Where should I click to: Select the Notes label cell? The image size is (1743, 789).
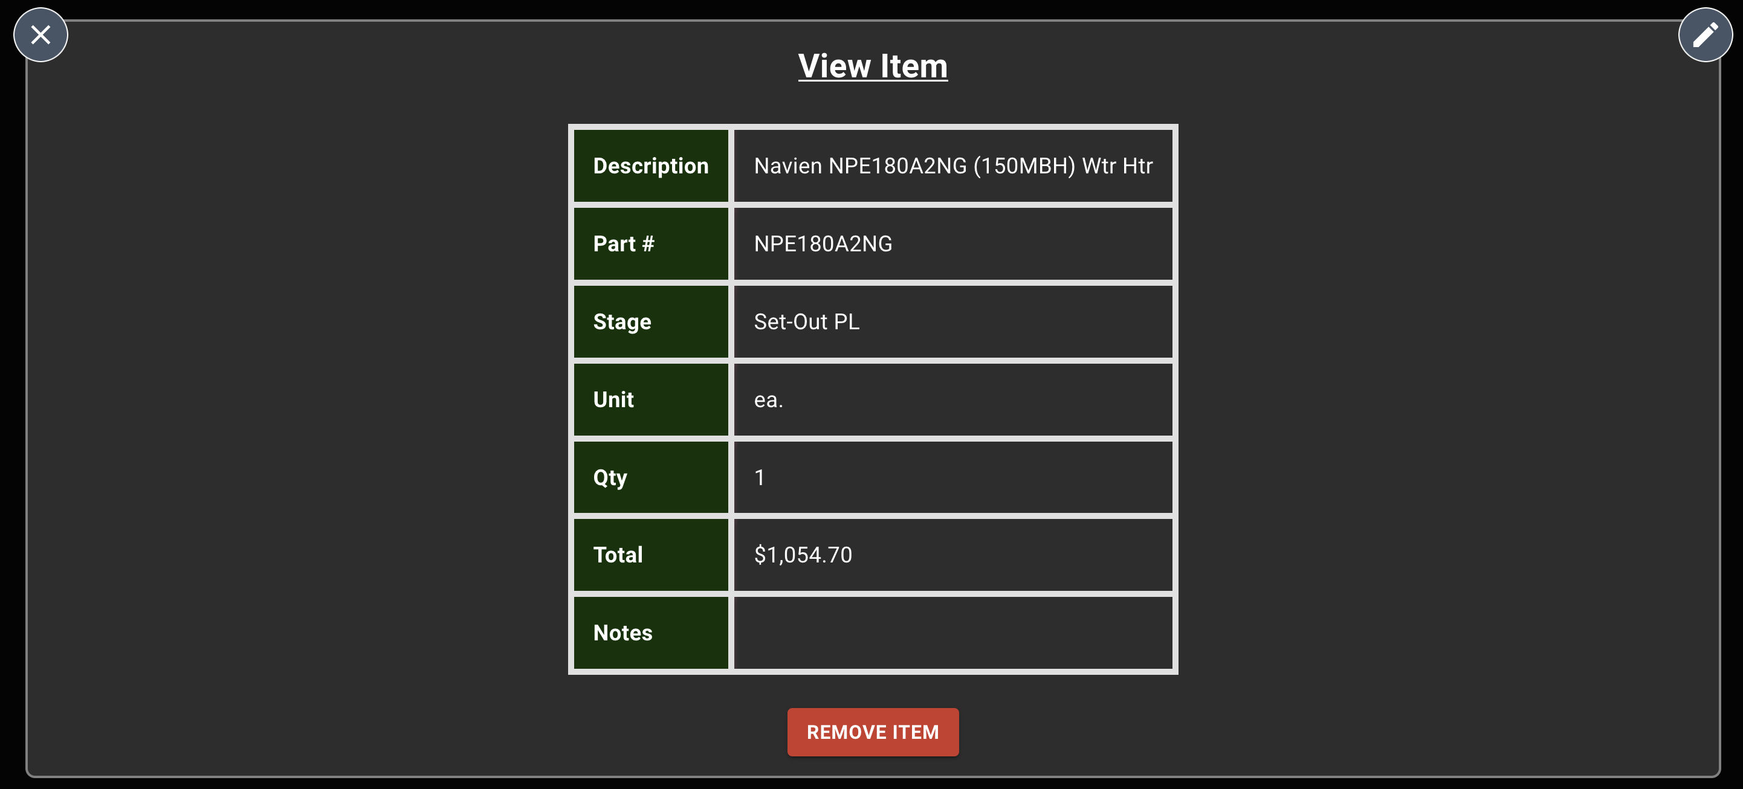click(x=650, y=633)
